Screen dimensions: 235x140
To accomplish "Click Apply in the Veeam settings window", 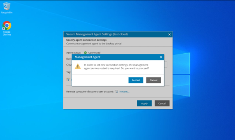I will click(x=144, y=103).
